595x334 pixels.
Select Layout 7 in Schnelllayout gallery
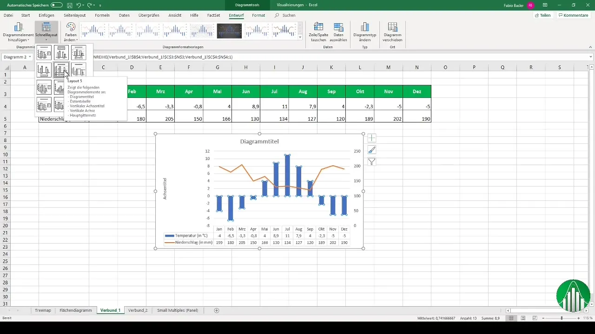(x=44, y=87)
